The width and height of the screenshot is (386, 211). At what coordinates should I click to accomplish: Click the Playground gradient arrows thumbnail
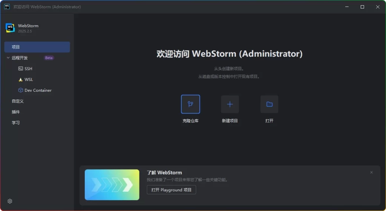[x=112, y=185]
